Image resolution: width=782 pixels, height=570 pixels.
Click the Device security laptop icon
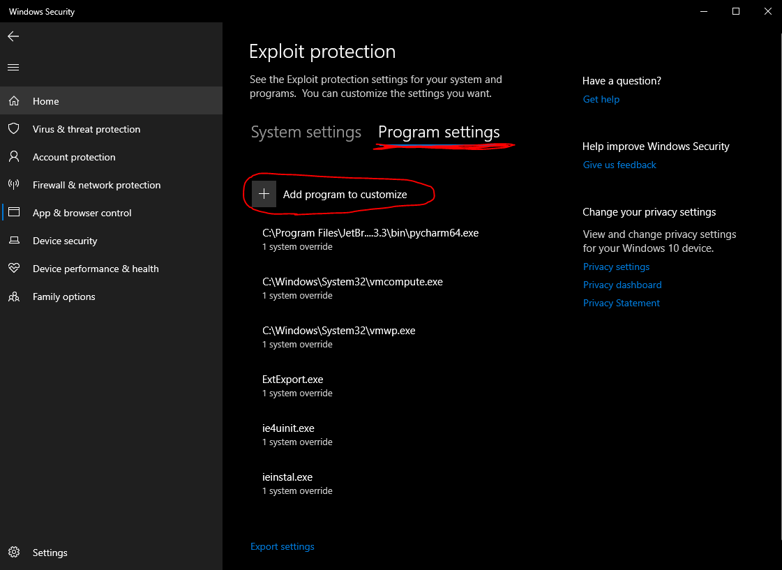pos(13,241)
